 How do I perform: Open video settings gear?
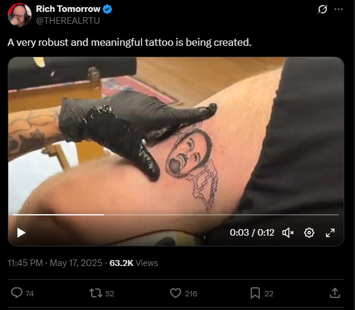[x=309, y=233]
